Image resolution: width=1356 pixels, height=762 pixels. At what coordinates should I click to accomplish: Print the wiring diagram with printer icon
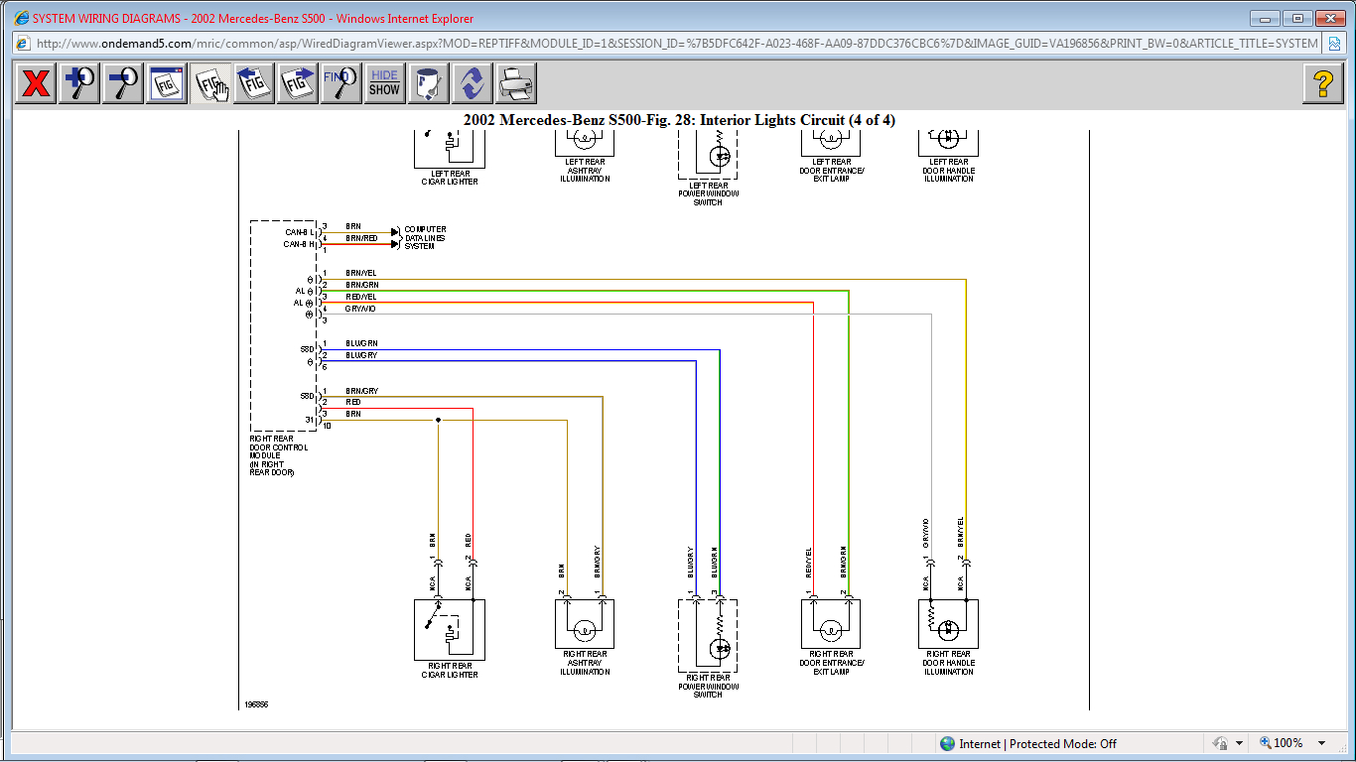click(516, 83)
